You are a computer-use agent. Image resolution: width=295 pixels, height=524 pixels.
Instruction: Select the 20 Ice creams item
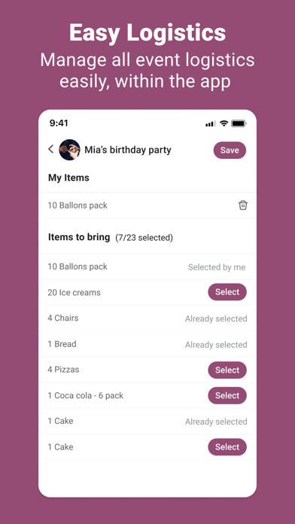tap(227, 292)
